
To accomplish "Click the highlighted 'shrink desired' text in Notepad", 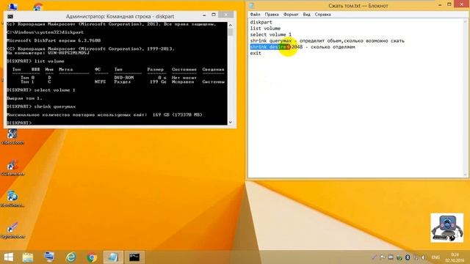I will (270, 47).
